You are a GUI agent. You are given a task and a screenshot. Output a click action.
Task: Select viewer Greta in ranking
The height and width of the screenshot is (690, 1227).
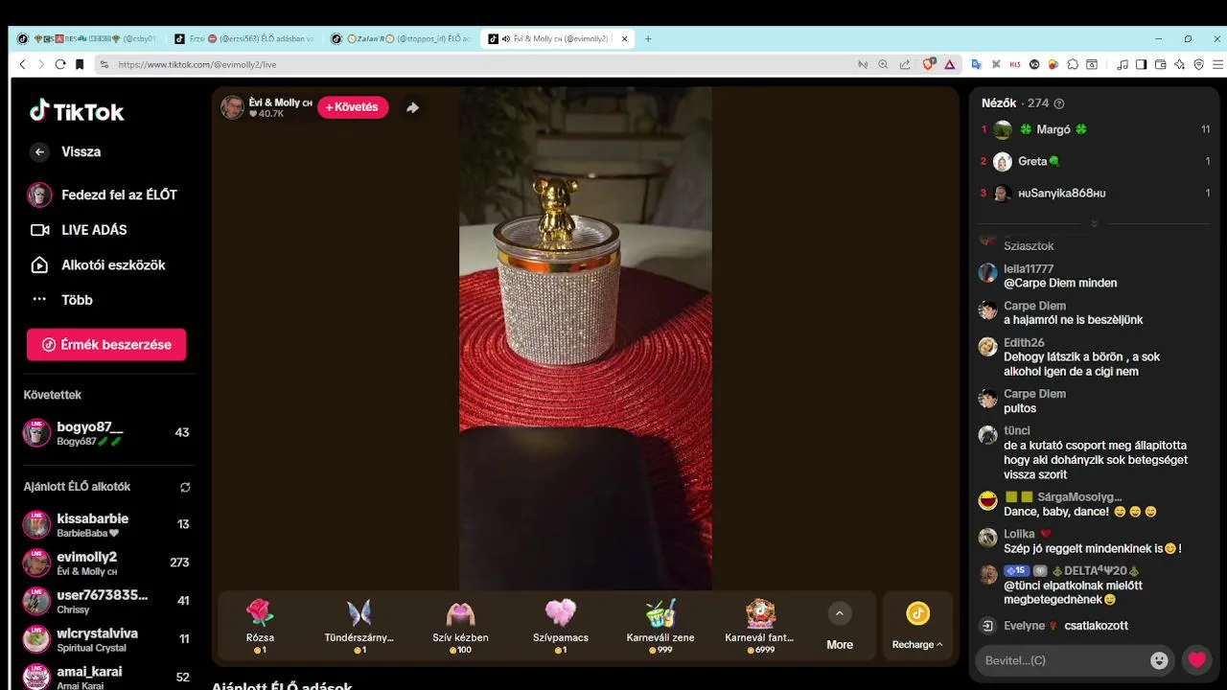(1095, 161)
